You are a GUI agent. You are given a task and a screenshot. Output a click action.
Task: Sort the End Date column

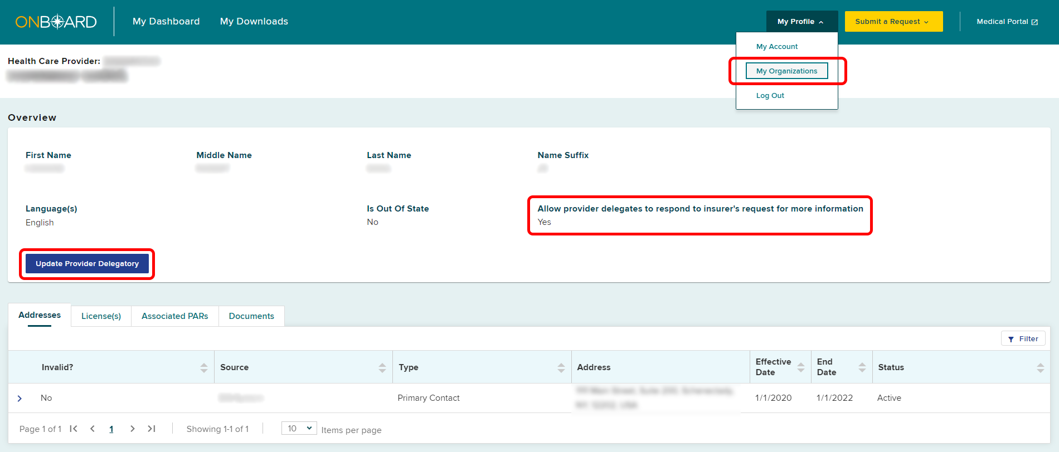(862, 367)
